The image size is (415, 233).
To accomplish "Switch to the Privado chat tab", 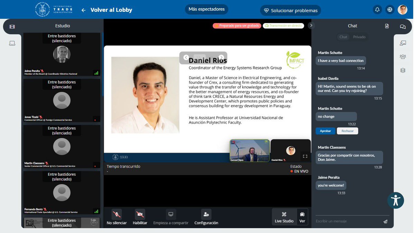I will [x=359, y=37].
